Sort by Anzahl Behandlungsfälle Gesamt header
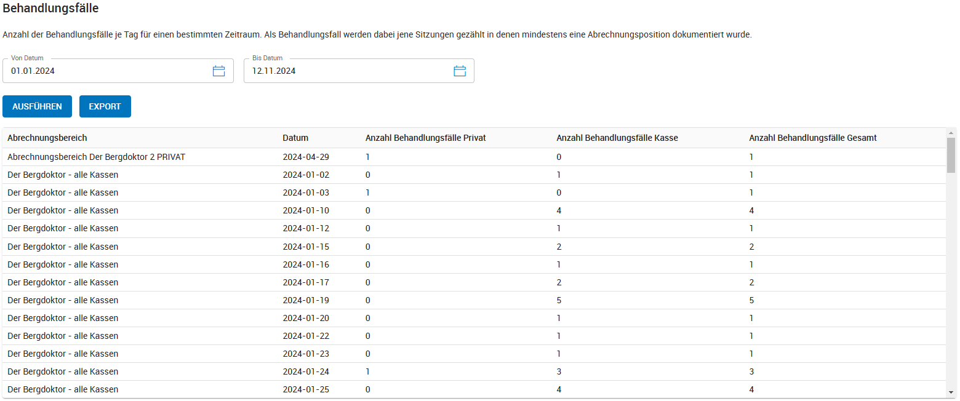The height and width of the screenshot is (401, 960). coord(813,138)
